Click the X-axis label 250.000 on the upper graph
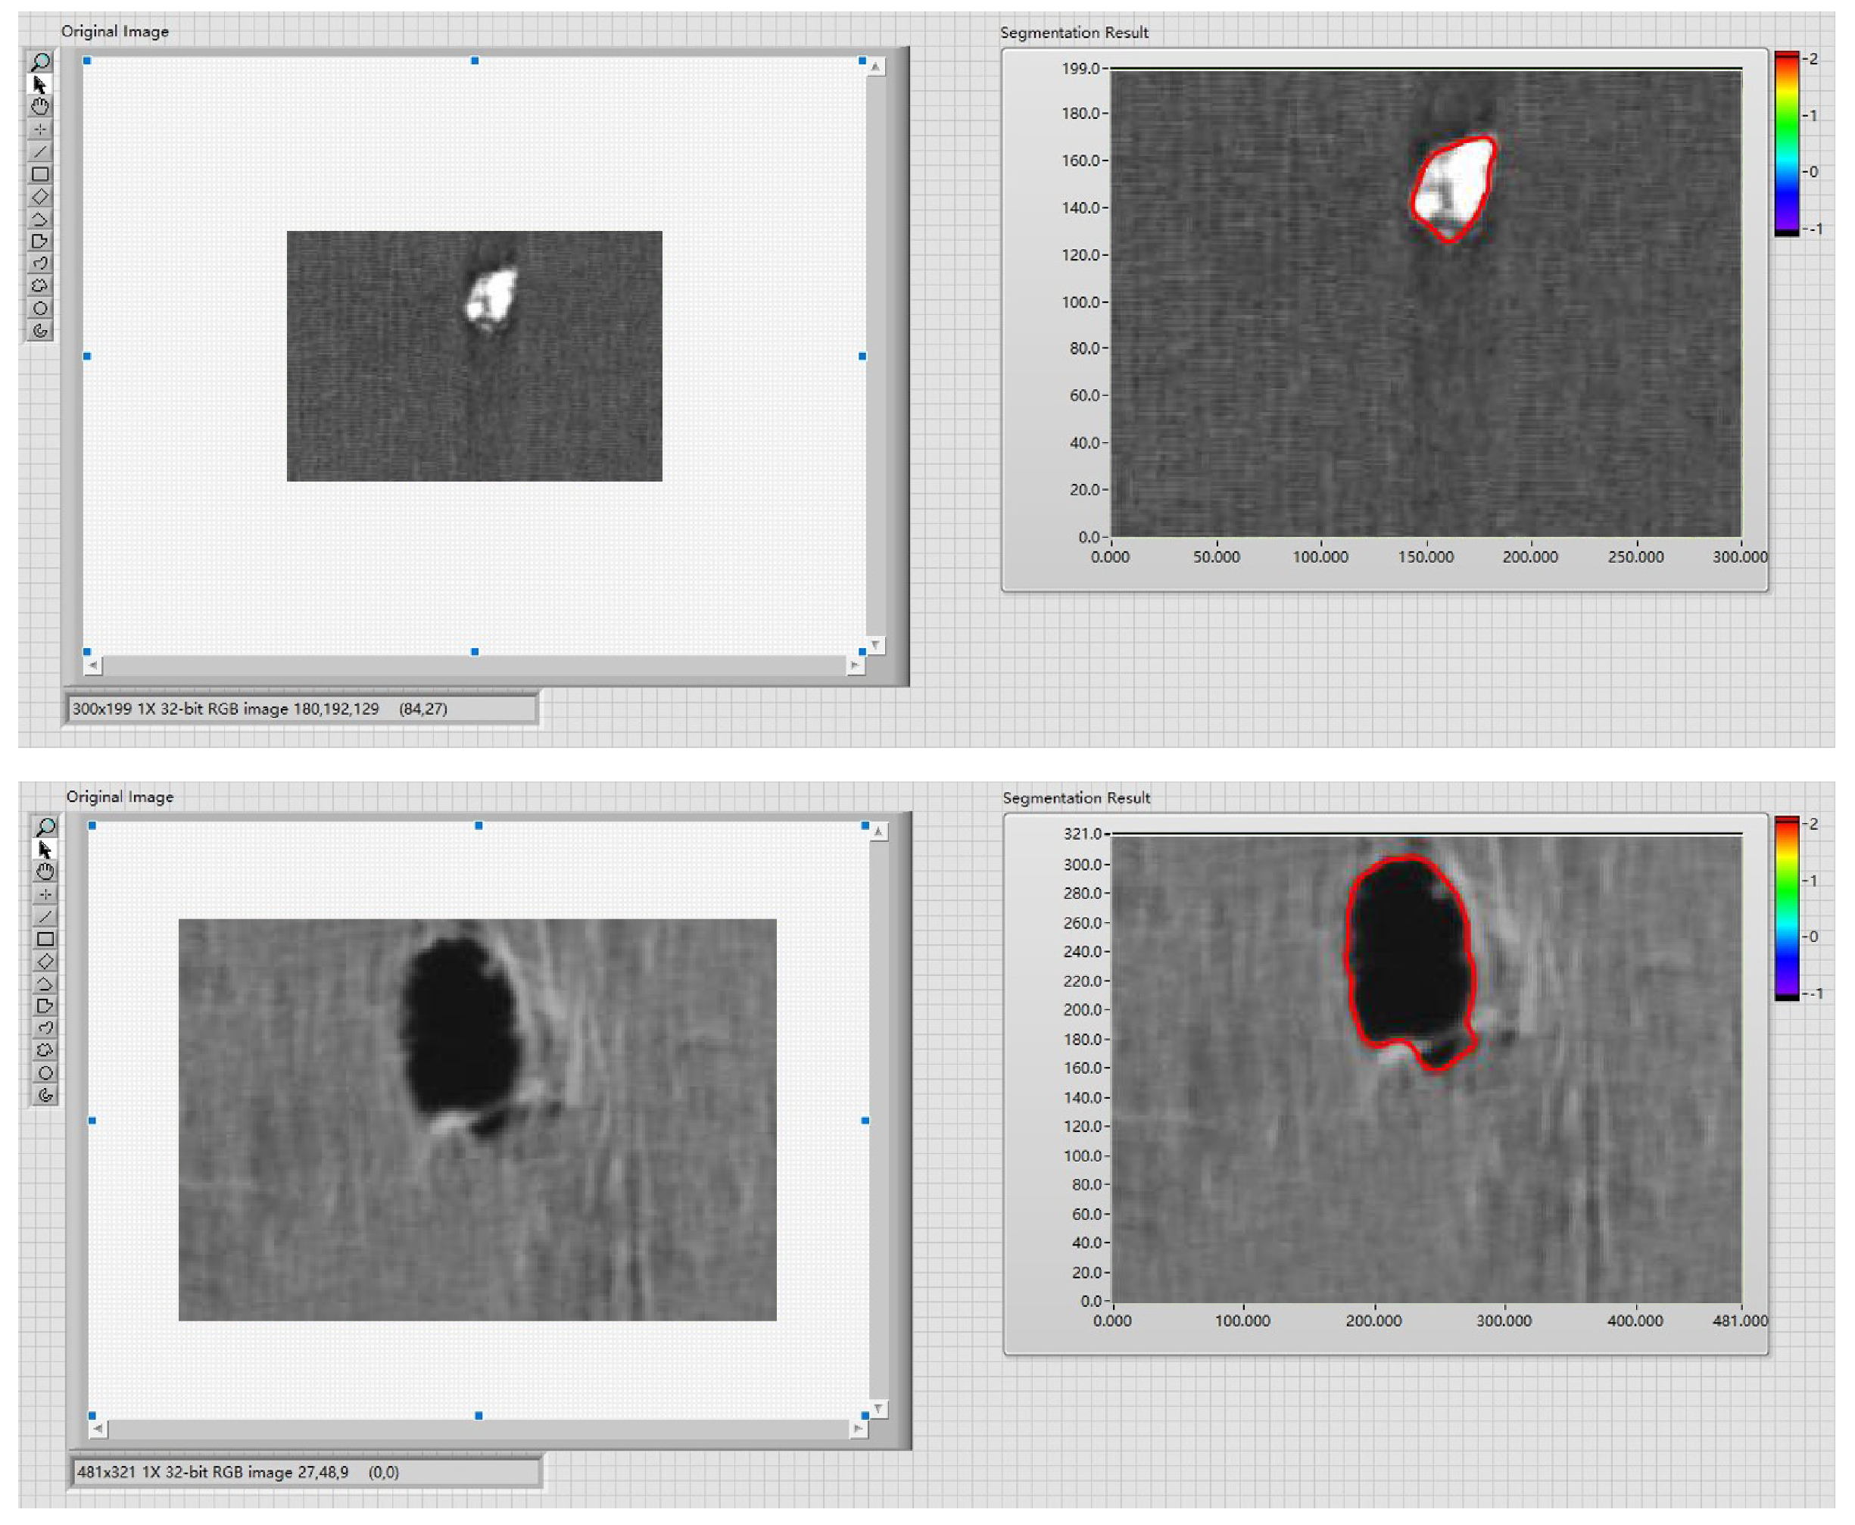The height and width of the screenshot is (1525, 1855). pos(1635,557)
